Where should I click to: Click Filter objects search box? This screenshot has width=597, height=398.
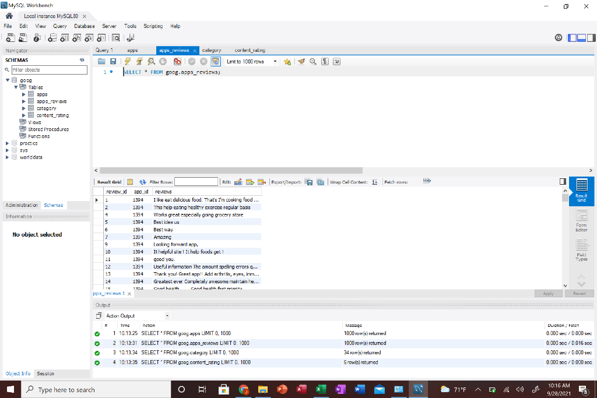coord(49,70)
